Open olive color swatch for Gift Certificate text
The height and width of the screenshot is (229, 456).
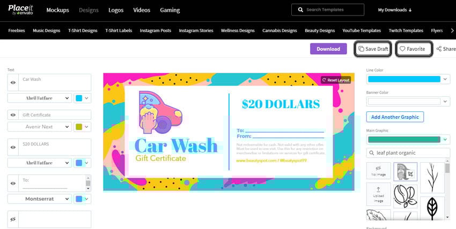pos(82,127)
